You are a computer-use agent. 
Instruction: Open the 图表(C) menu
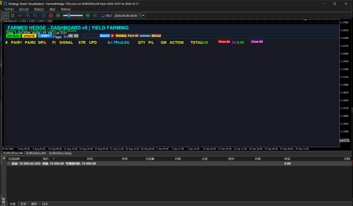tap(39, 9)
